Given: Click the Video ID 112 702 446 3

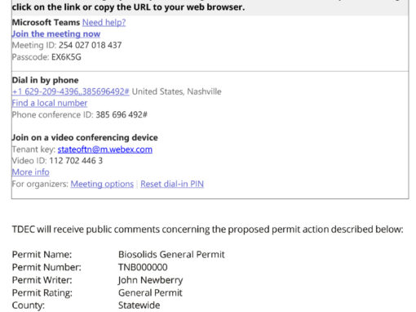Looking at the screenshot, I should [x=76, y=161].
